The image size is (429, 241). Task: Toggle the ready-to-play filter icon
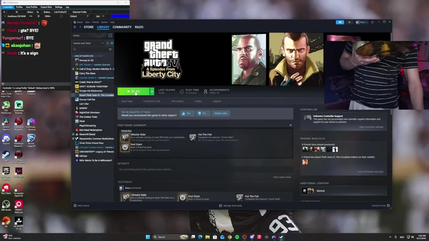[x=112, y=43]
